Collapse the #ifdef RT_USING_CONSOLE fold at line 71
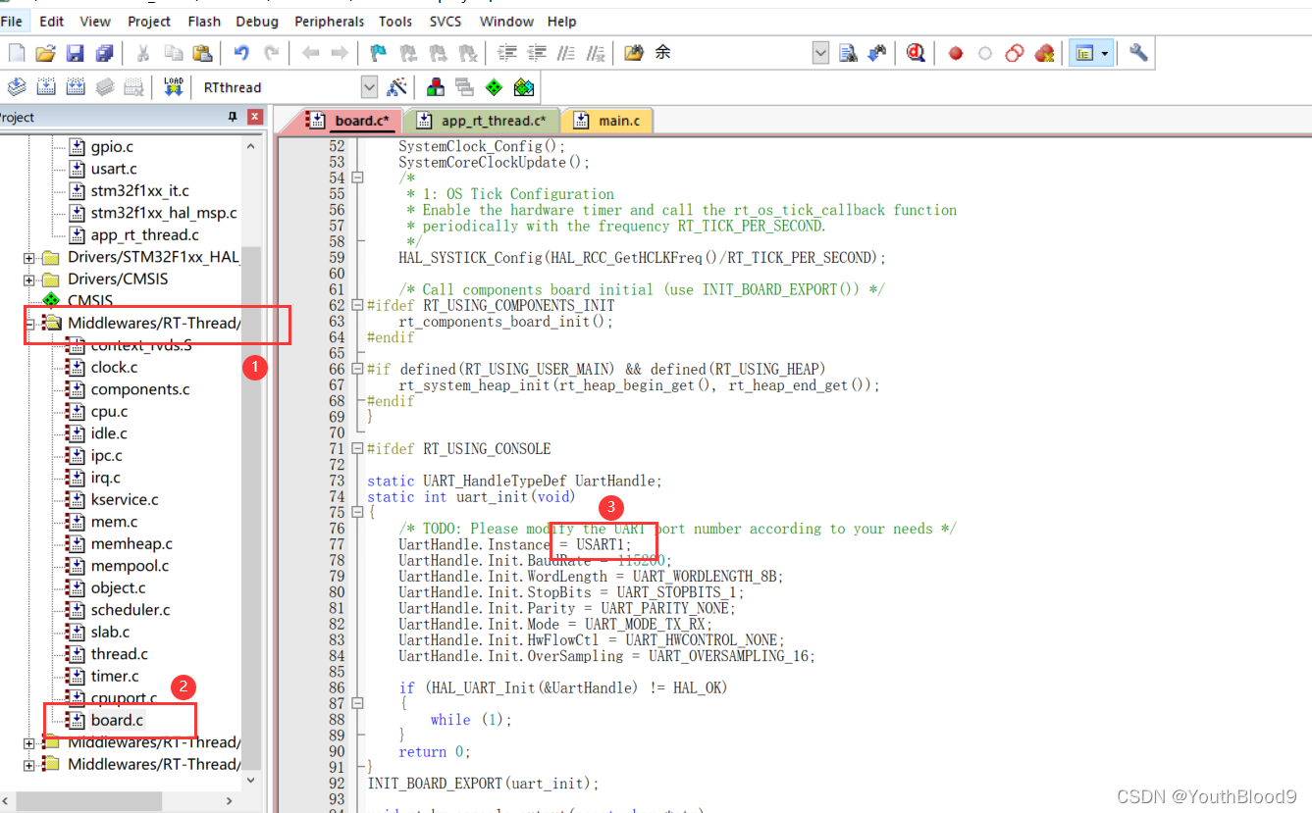Screen dimensions: 1312x813 357,449
